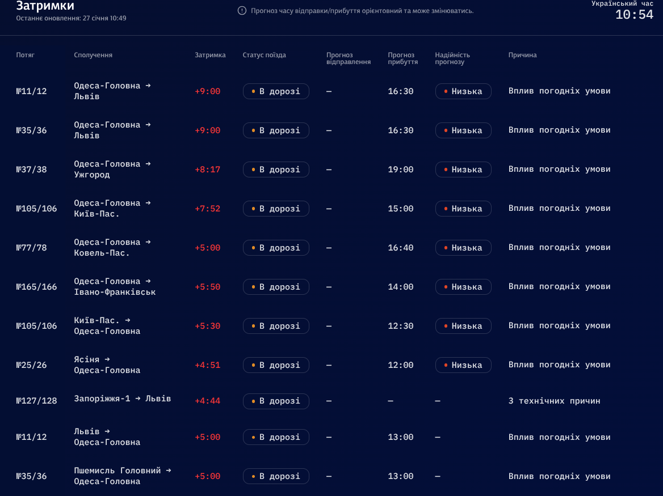Screen dimensions: 663x496
Task: Click the 'Прогноз прибуття' column header
Action: [x=403, y=58]
